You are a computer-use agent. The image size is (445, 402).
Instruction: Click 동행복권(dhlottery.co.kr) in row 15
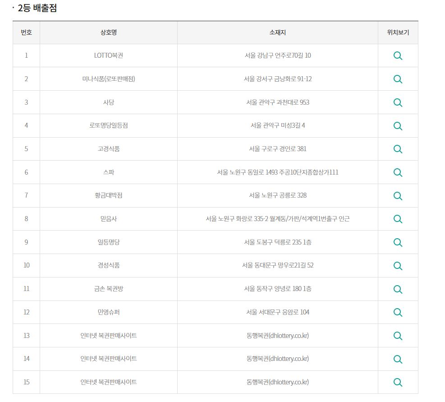point(278,382)
